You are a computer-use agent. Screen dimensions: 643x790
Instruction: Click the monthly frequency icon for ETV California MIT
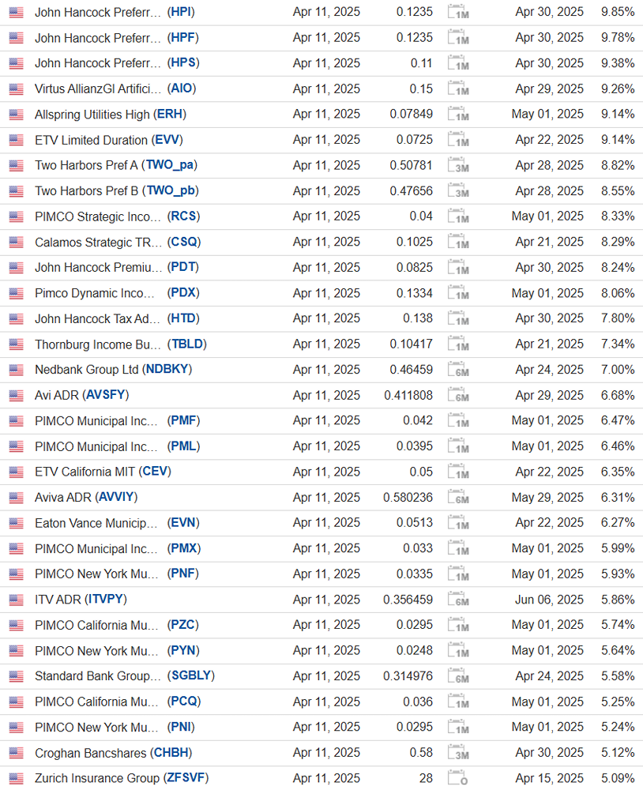(x=458, y=472)
